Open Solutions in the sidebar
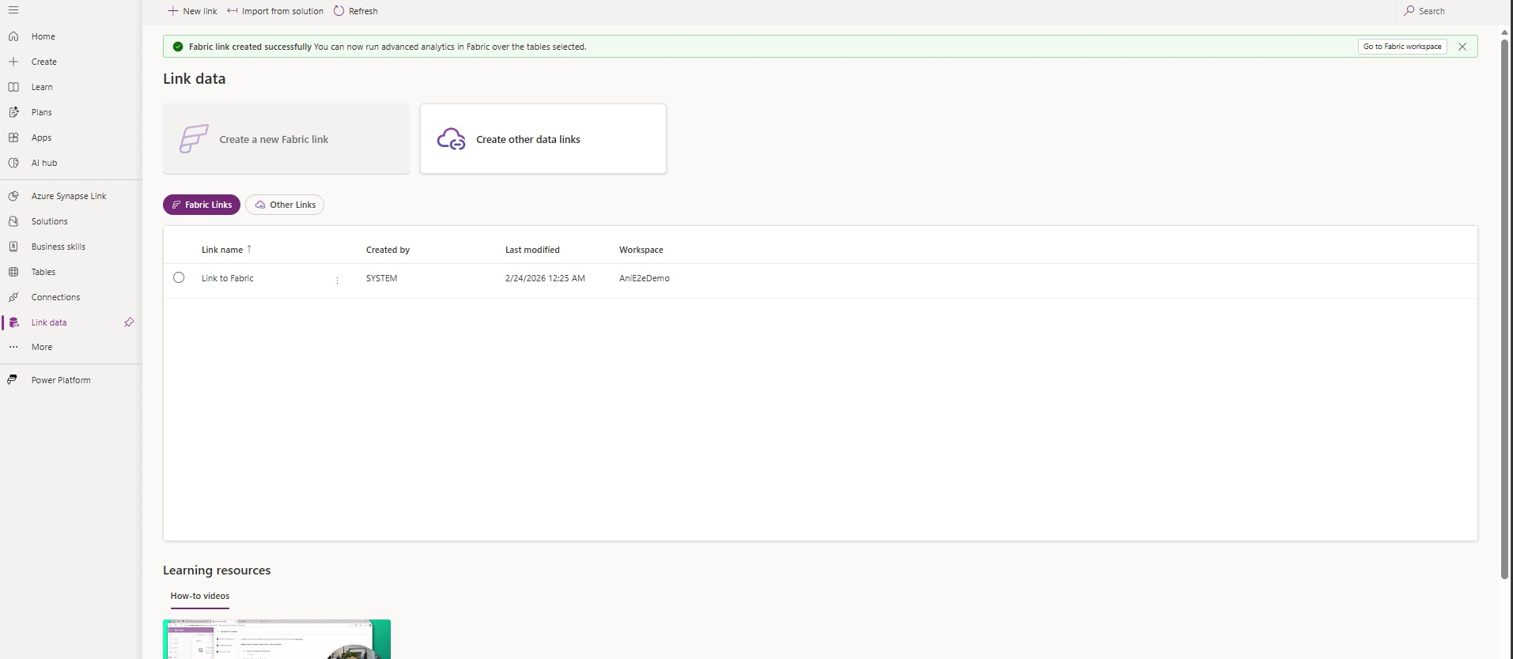Viewport: 1513px width, 659px height. pyautogui.click(x=50, y=221)
